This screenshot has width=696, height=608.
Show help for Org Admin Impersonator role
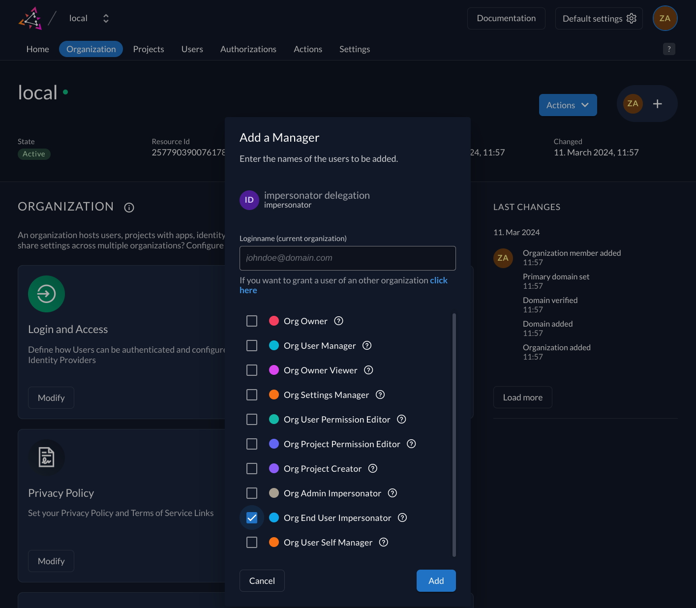pyautogui.click(x=392, y=493)
